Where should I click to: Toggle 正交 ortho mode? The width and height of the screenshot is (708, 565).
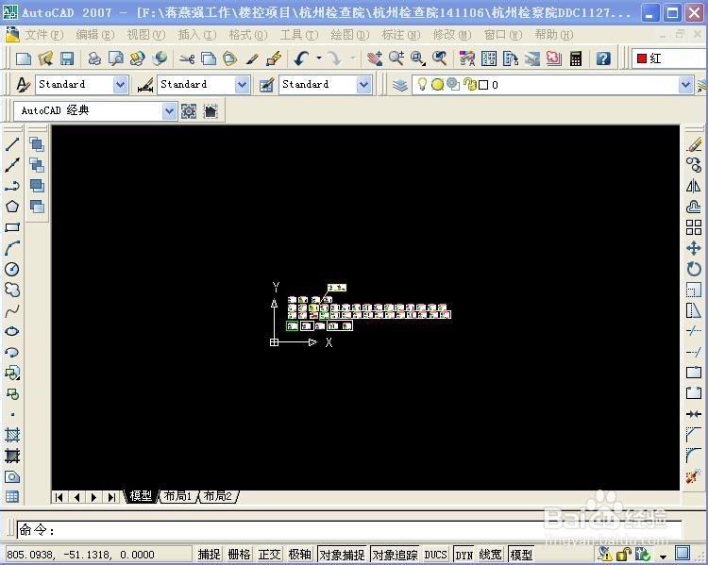pos(270,555)
